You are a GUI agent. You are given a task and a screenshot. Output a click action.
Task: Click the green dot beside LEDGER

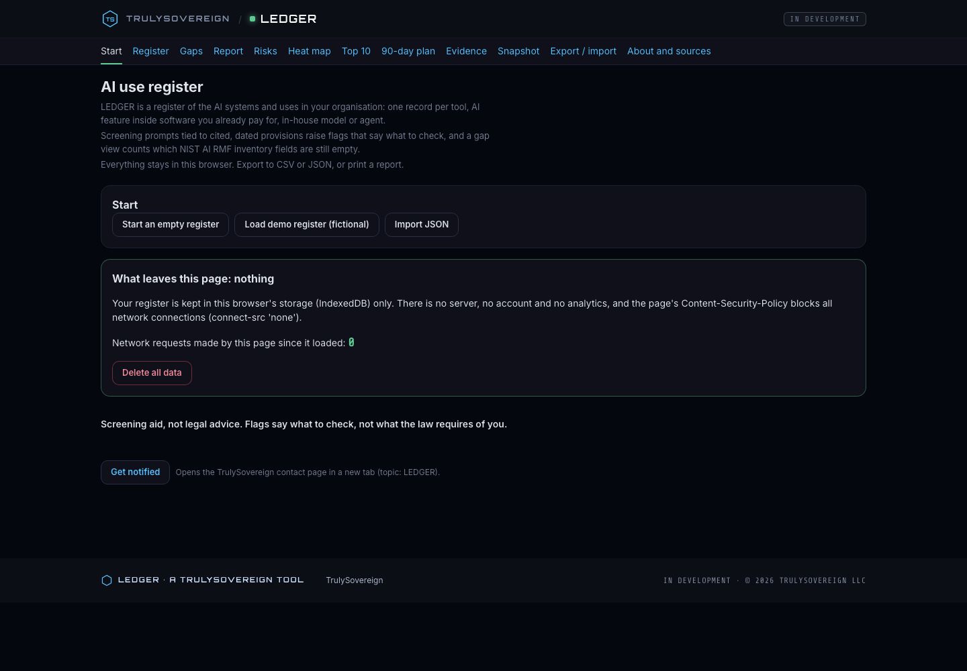252,19
